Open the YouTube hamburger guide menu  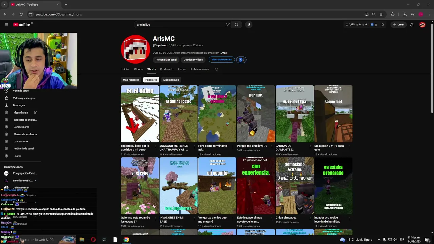[x=6, y=25]
